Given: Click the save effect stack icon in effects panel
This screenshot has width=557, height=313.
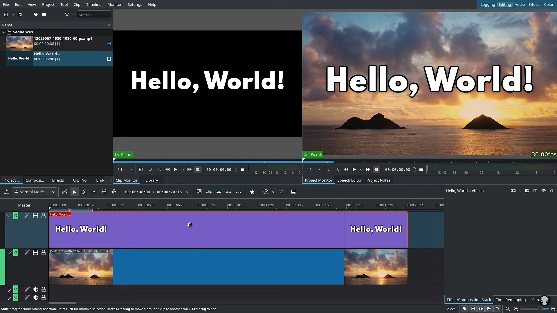Looking at the screenshot, I should point(527,191).
